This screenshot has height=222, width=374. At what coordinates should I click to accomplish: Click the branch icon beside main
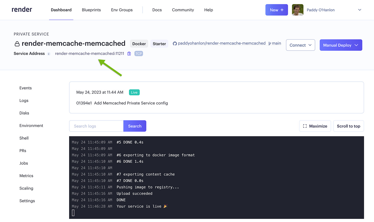[270, 44]
